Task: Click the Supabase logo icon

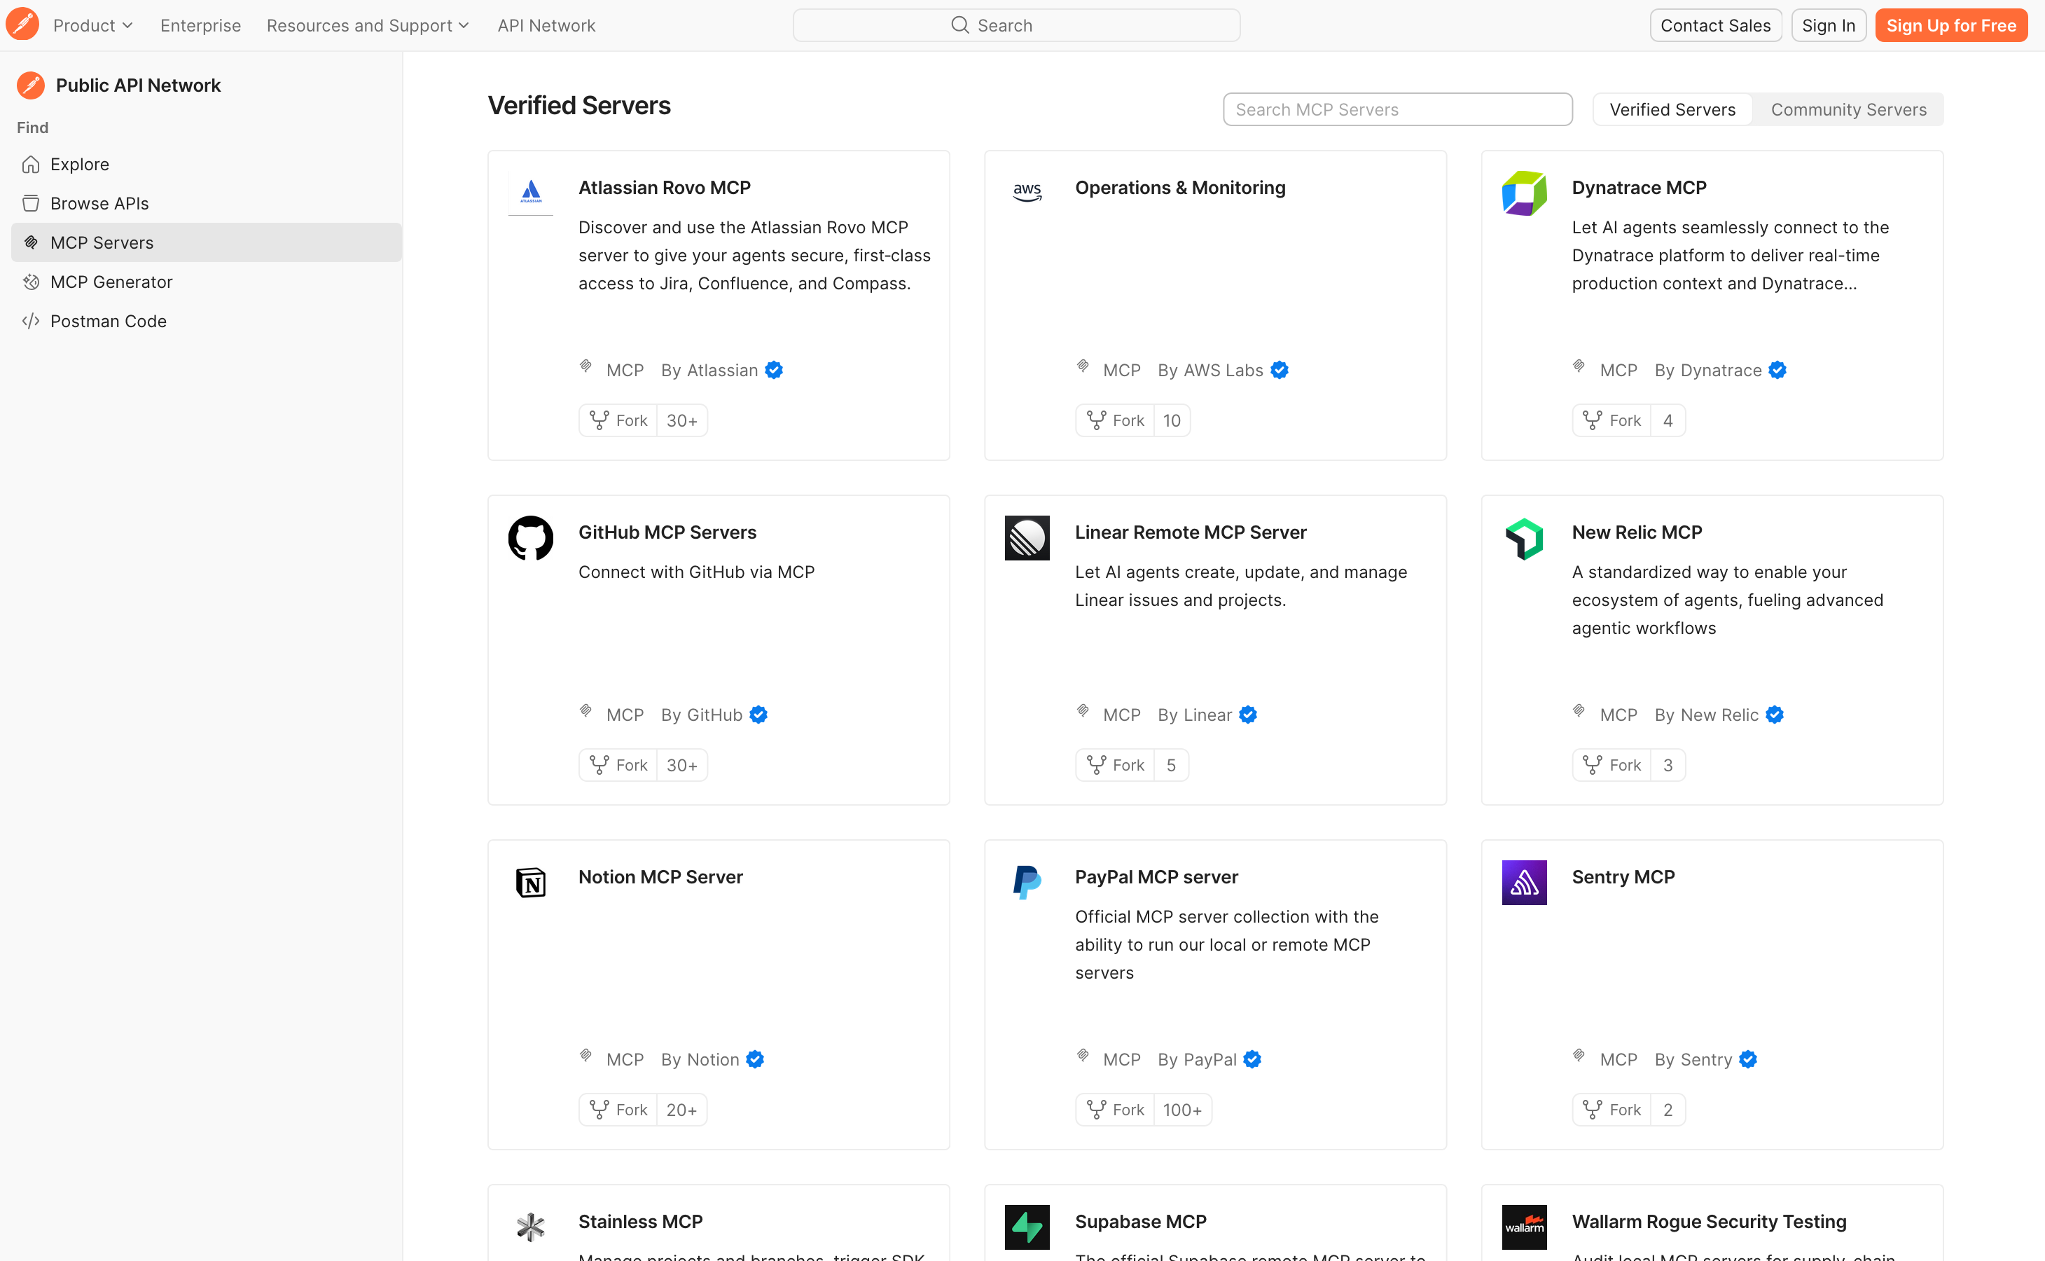Action: click(1027, 1227)
